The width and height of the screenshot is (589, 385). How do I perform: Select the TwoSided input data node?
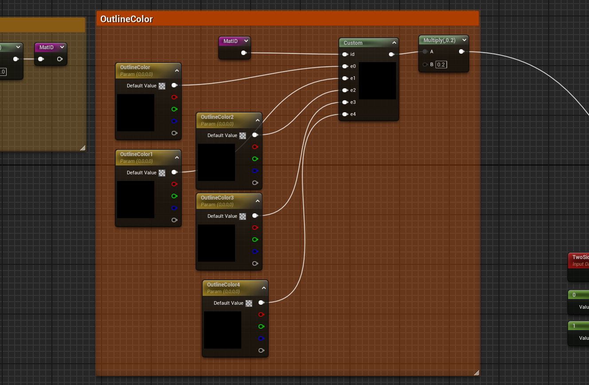(579, 260)
